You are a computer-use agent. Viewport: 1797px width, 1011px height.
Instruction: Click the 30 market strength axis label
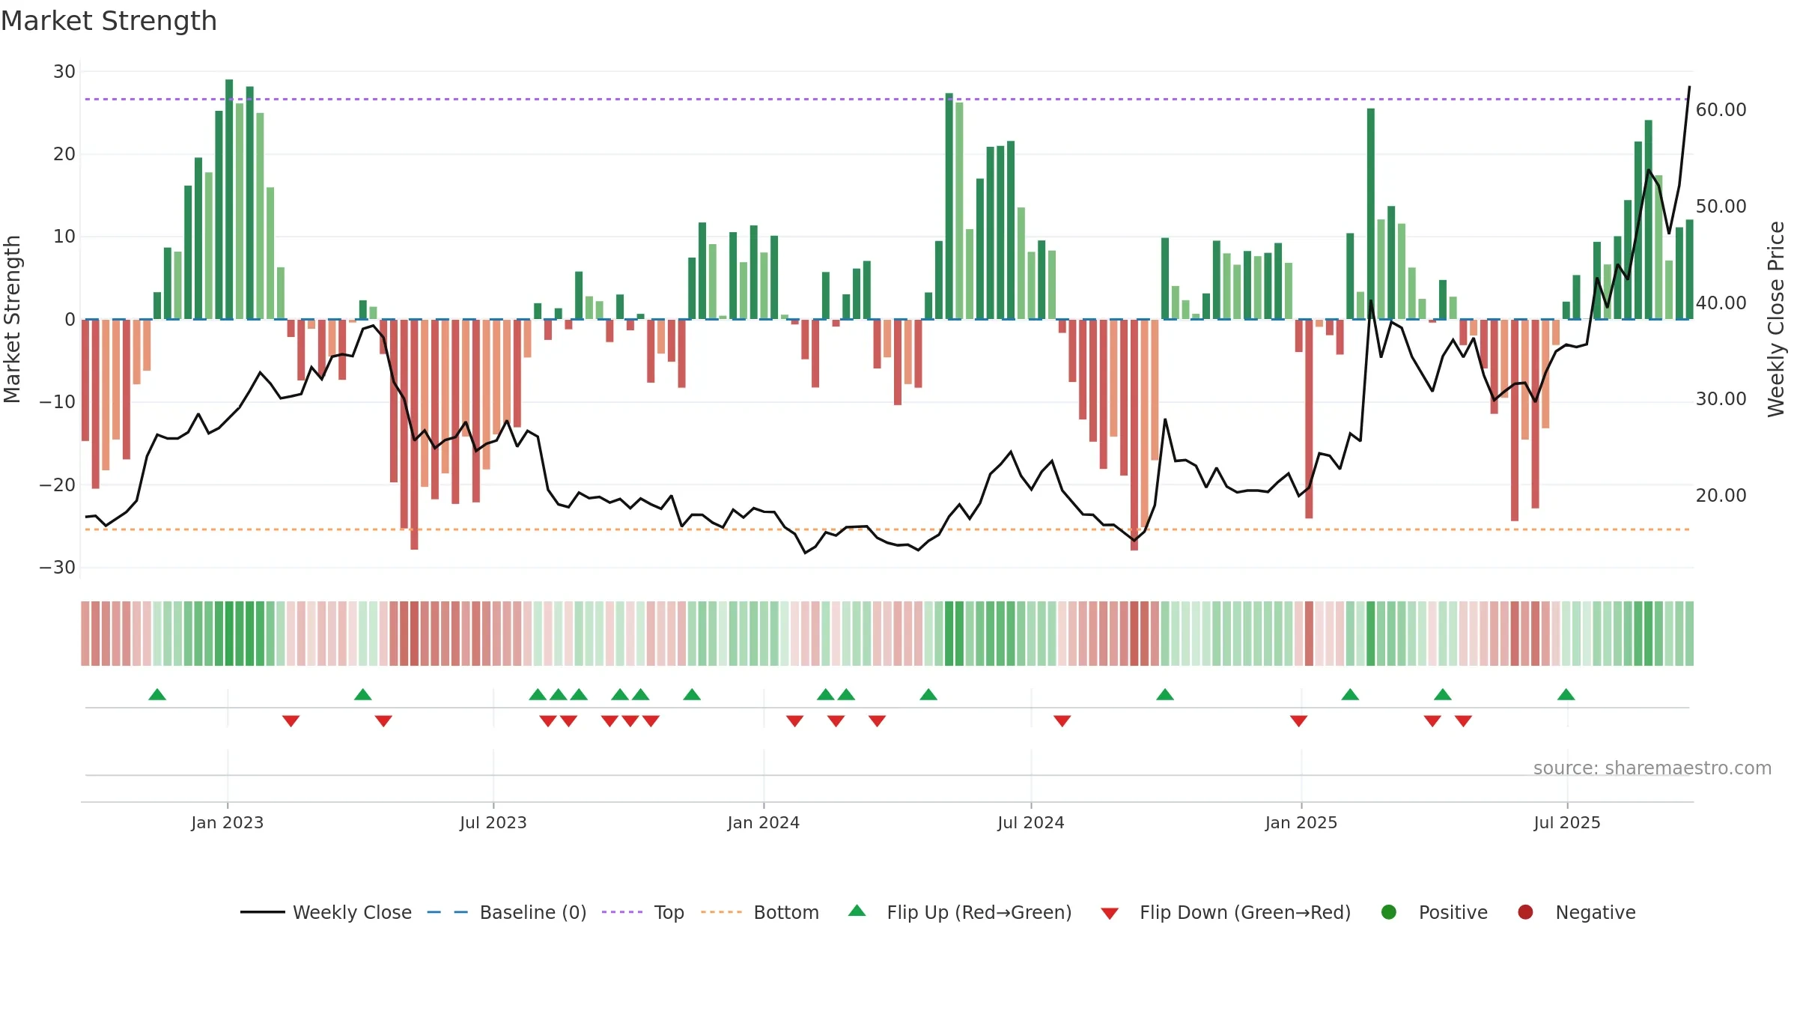coord(64,72)
